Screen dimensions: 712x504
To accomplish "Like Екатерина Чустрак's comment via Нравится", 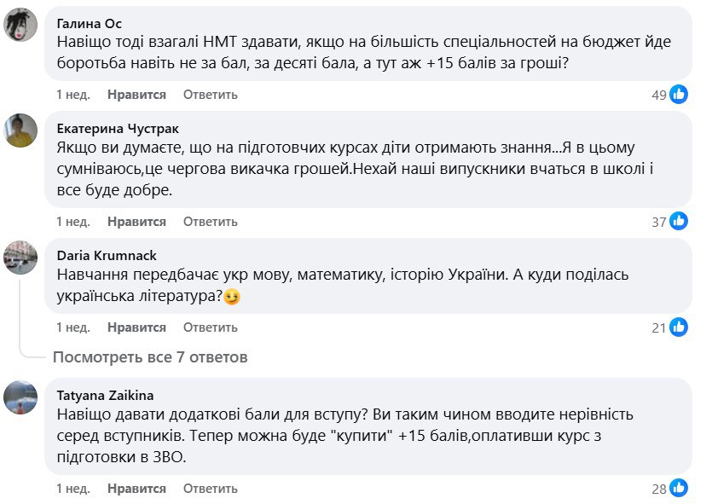I will point(136,222).
